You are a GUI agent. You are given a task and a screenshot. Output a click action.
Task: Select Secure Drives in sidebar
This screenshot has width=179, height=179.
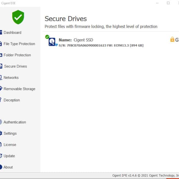click(x=16, y=66)
